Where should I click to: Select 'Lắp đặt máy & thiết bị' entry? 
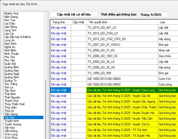pos(18,37)
